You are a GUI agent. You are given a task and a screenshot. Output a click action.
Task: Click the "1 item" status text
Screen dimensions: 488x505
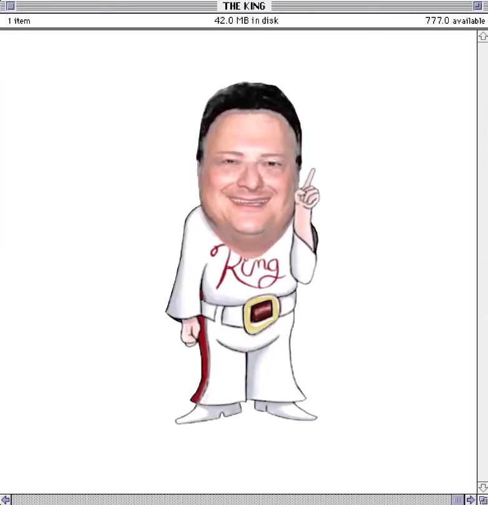pyautogui.click(x=19, y=21)
